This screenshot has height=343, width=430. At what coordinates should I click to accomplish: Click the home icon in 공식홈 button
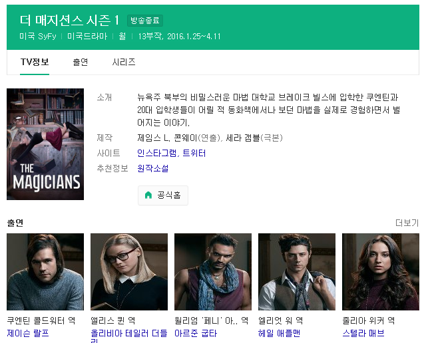click(148, 195)
